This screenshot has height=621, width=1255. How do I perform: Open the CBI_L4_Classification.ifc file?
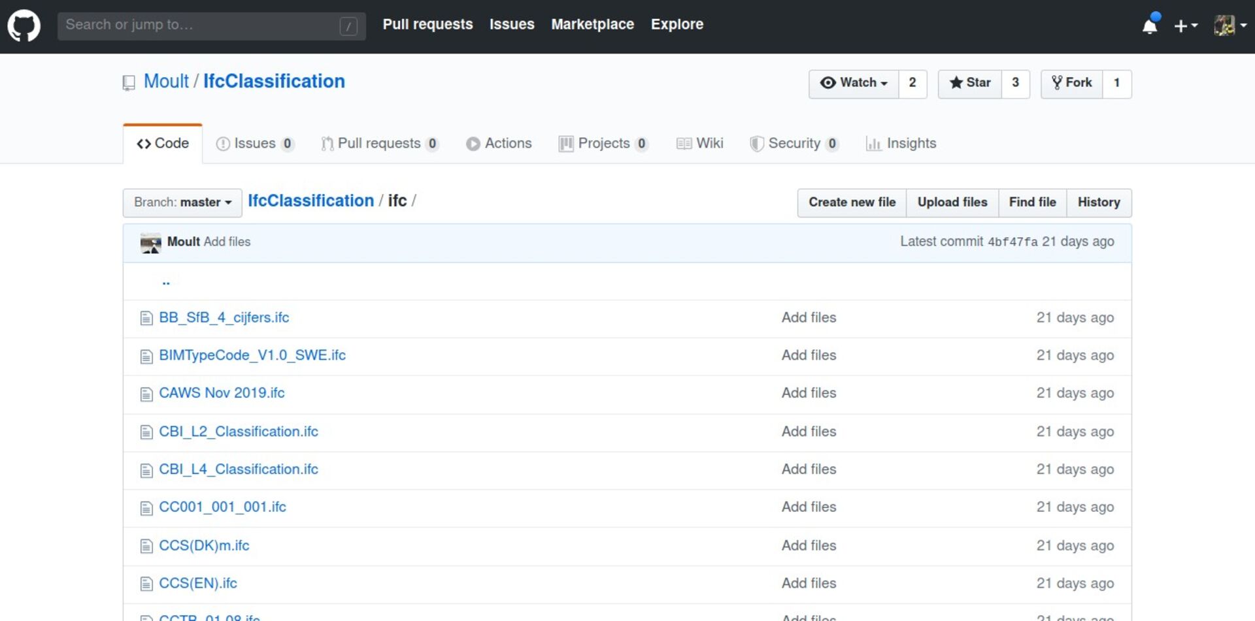[239, 469]
